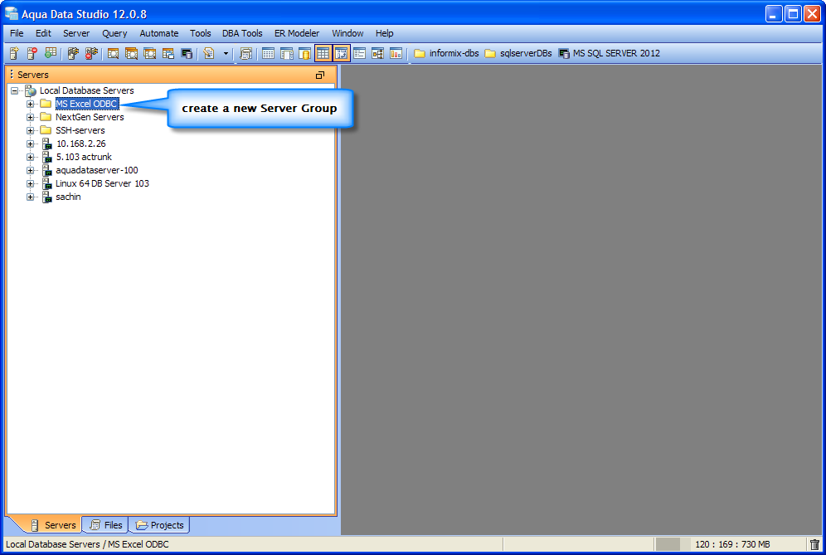
Task: Select the 10.168.2.26 server
Action: click(x=81, y=144)
